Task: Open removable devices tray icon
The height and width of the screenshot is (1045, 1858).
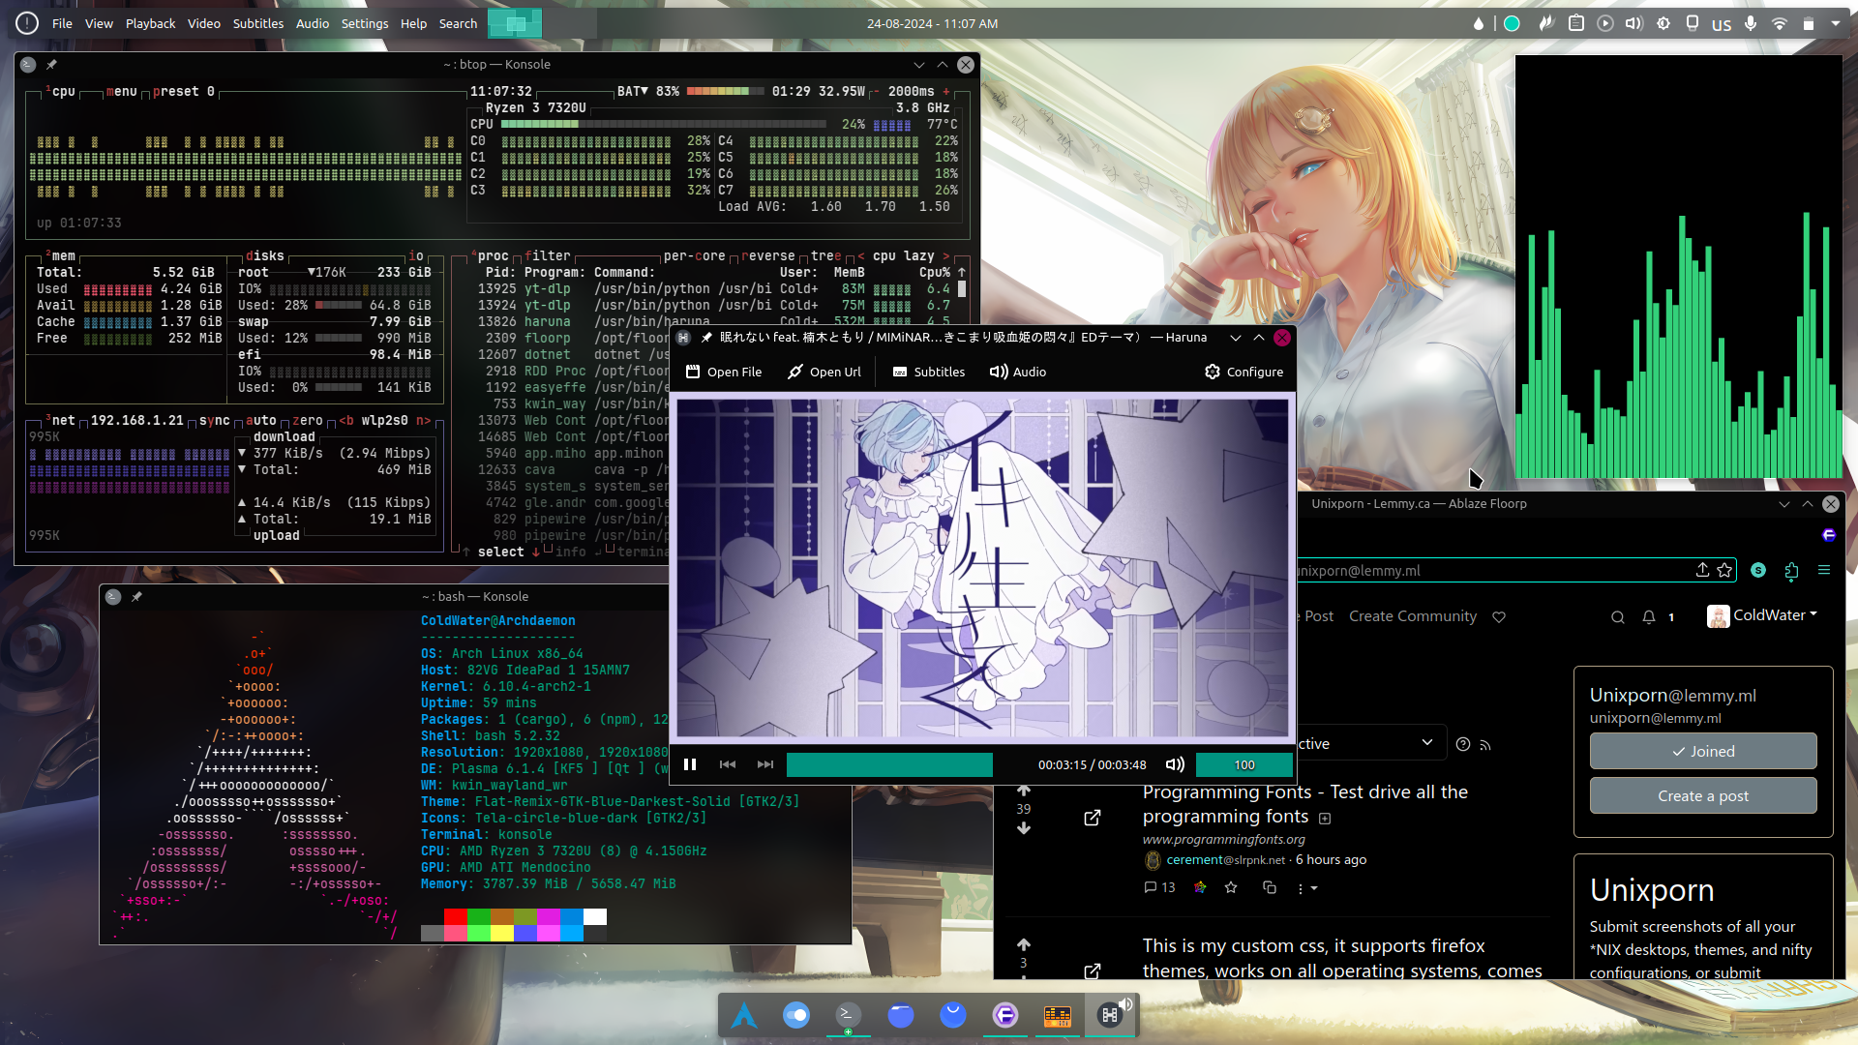Action: 1693,23
